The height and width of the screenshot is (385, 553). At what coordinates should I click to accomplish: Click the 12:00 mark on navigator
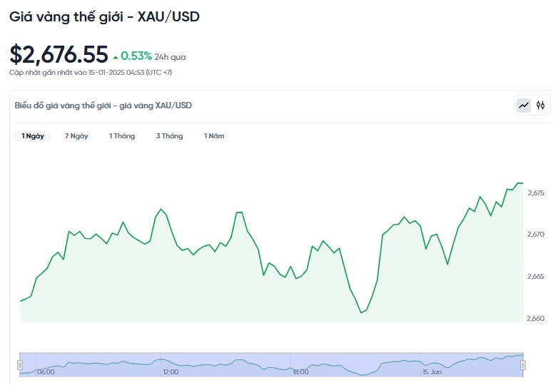[x=171, y=371]
